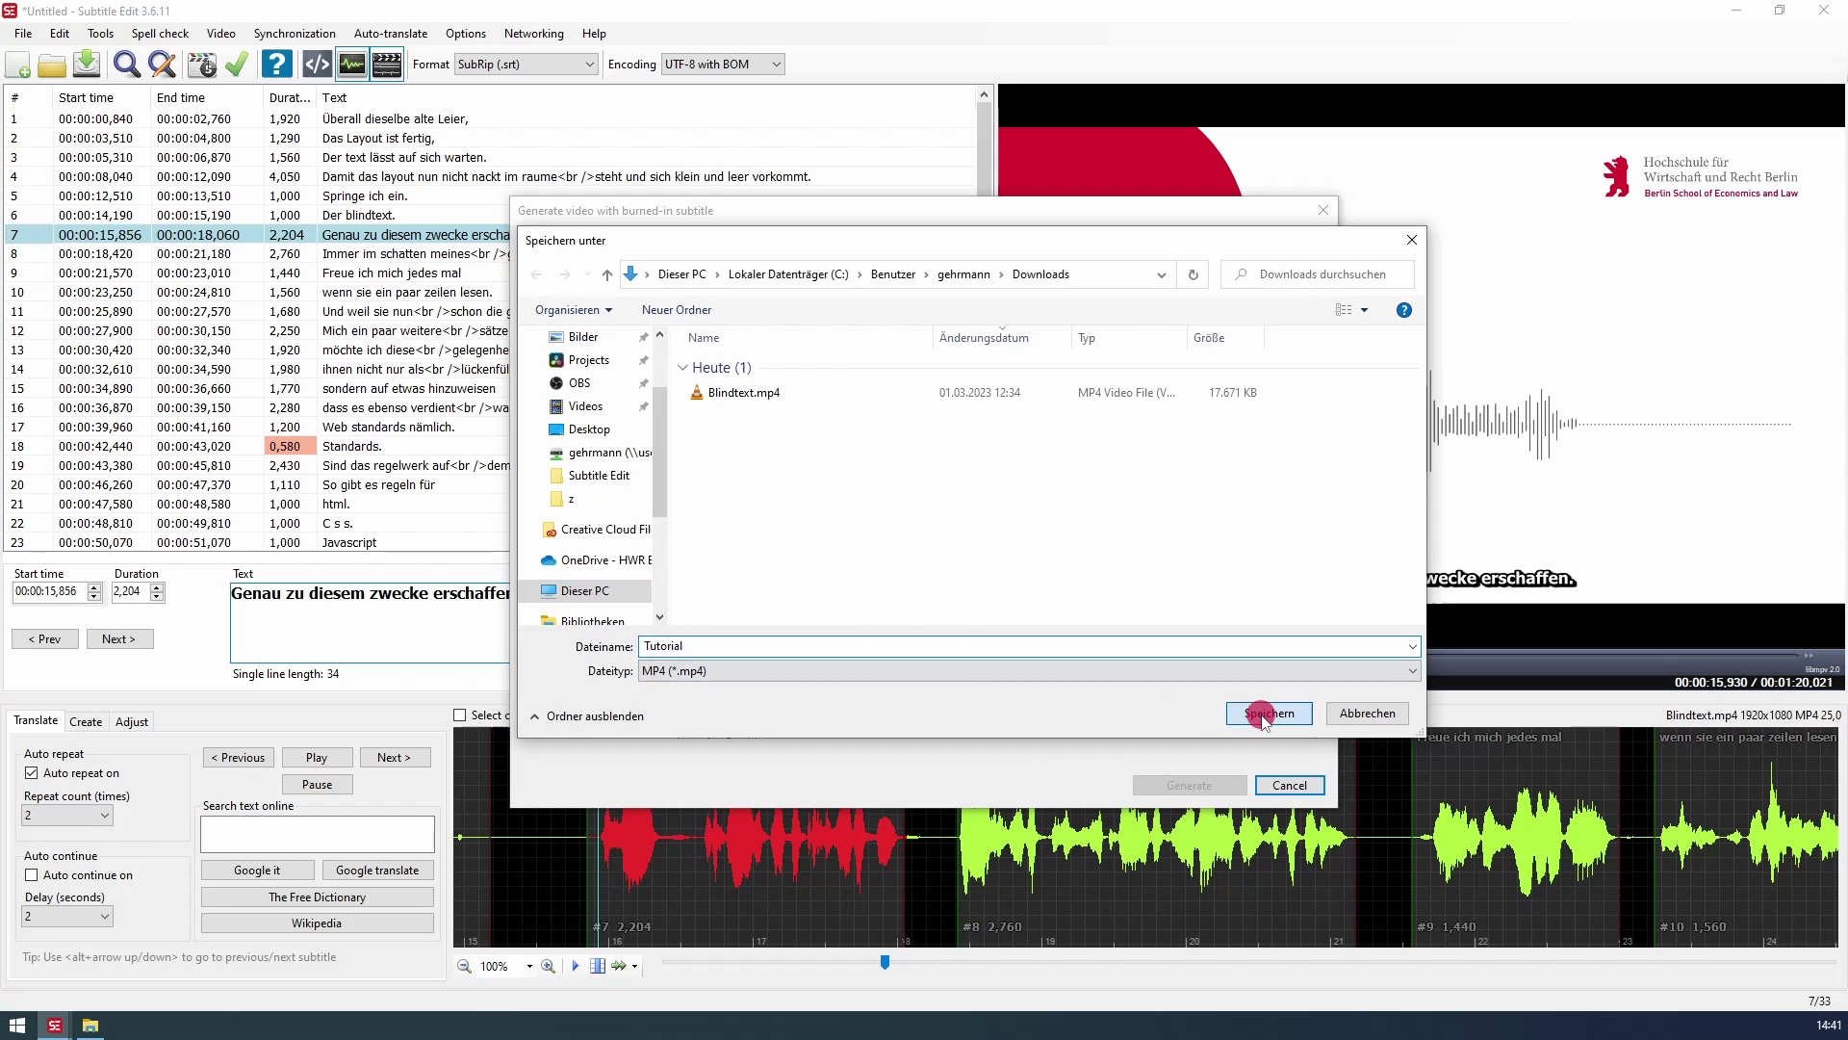This screenshot has width=1848, height=1040.
Task: Toggle the waveform display icon
Action: pyautogui.click(x=352, y=65)
